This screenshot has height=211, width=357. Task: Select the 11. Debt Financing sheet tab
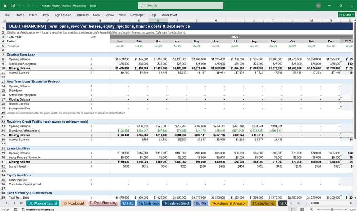pos(103,203)
